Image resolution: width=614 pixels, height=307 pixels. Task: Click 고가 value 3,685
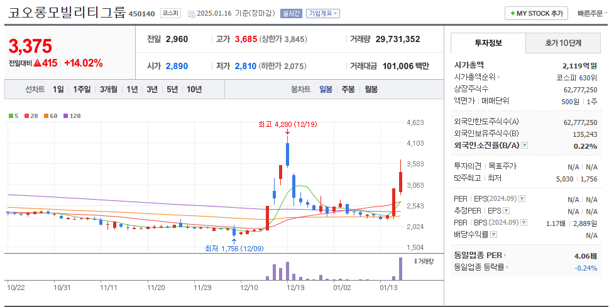[x=246, y=39]
